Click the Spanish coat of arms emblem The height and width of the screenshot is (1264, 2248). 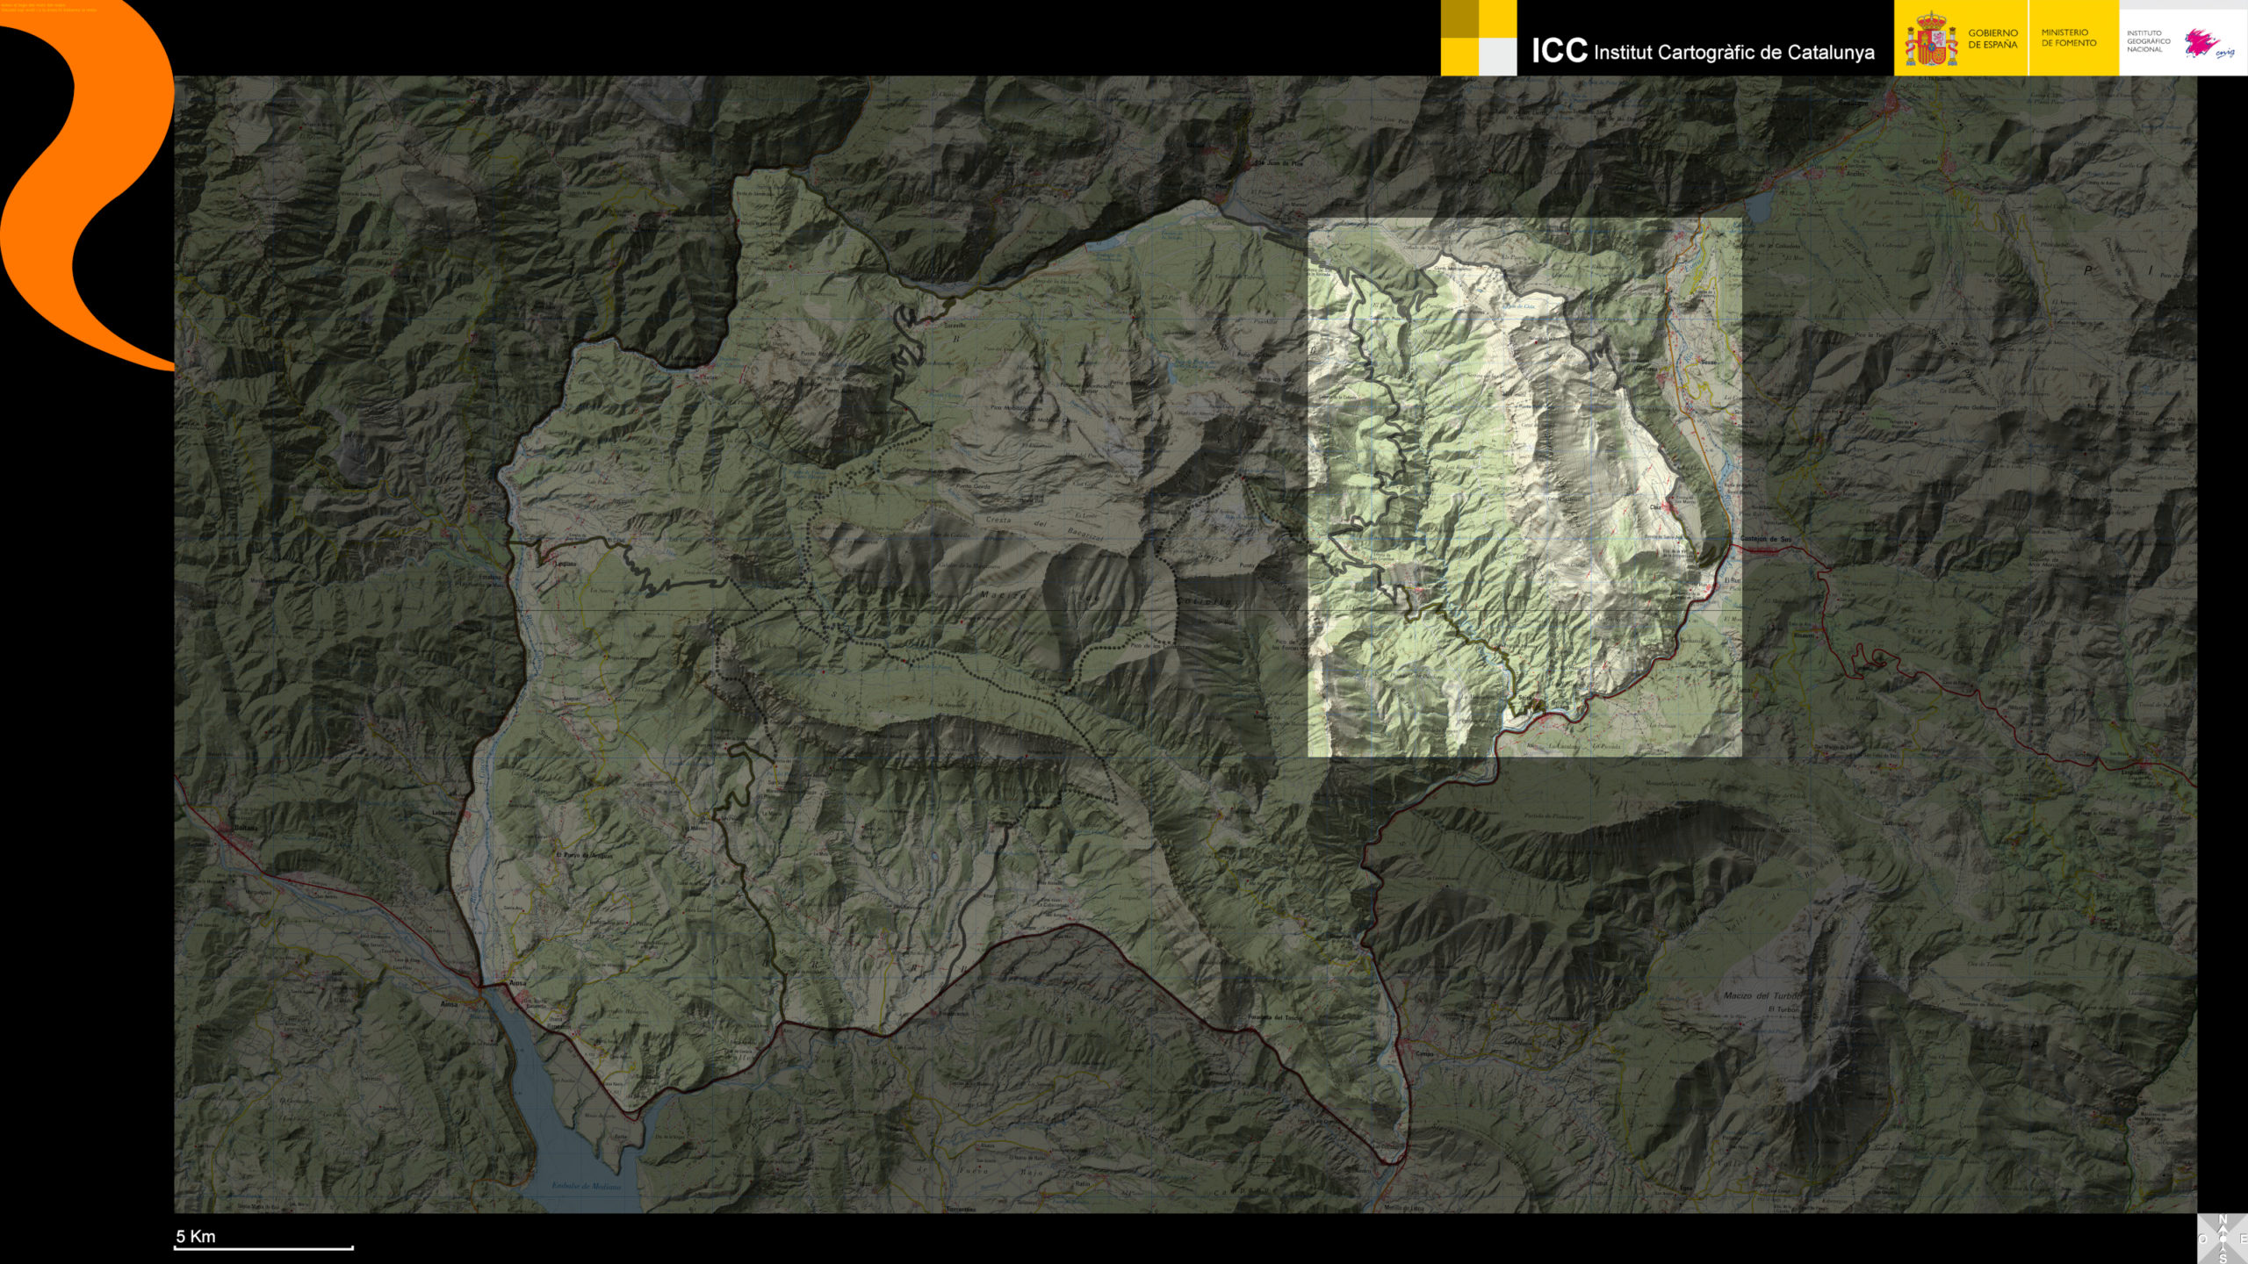pos(1930,41)
